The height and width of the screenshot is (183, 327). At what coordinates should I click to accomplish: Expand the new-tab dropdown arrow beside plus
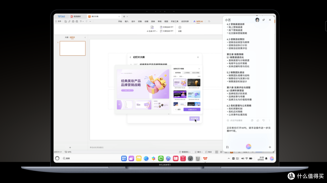127,16
